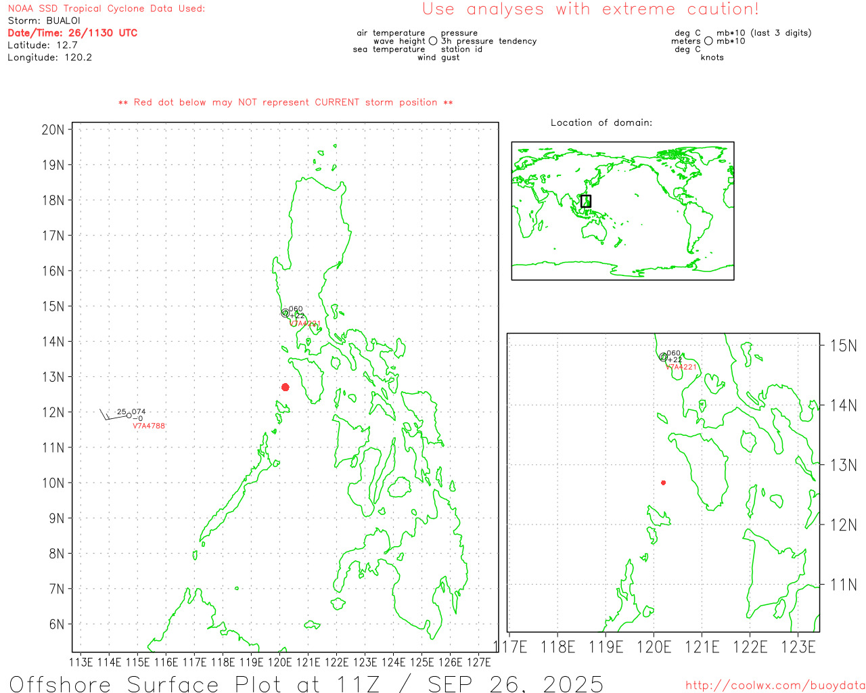
Task: Click '120E' label under the inset map
Action: tap(654, 647)
